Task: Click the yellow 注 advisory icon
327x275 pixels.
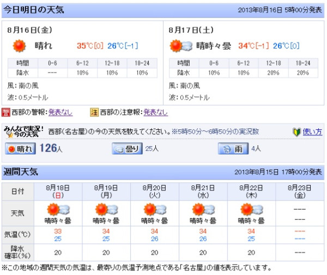Action: coord(94,112)
